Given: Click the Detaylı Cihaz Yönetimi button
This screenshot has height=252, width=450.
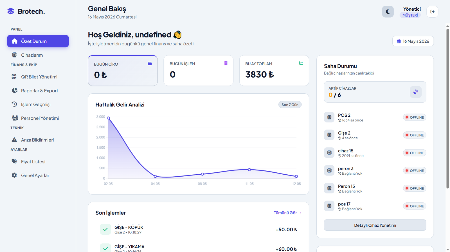Looking at the screenshot, I should point(375,225).
